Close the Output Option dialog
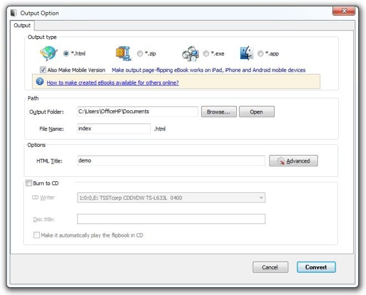Viewport: 366px width, 295px height. [344, 11]
